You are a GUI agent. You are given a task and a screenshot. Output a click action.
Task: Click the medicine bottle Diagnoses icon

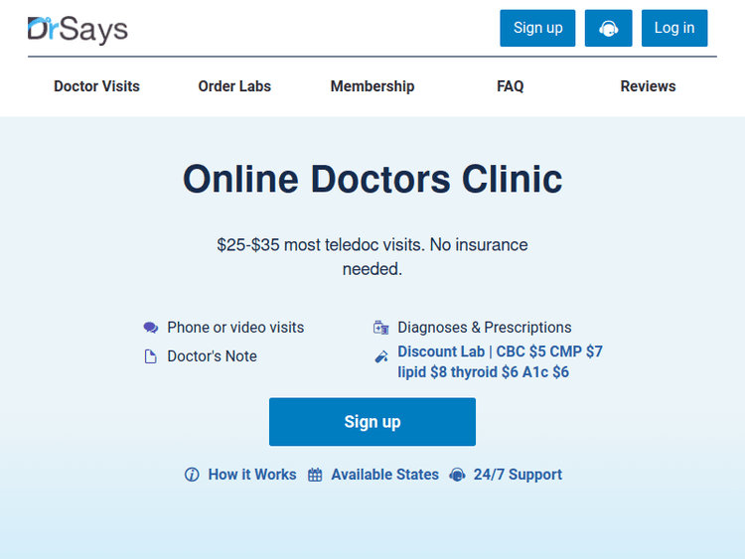[x=381, y=328]
